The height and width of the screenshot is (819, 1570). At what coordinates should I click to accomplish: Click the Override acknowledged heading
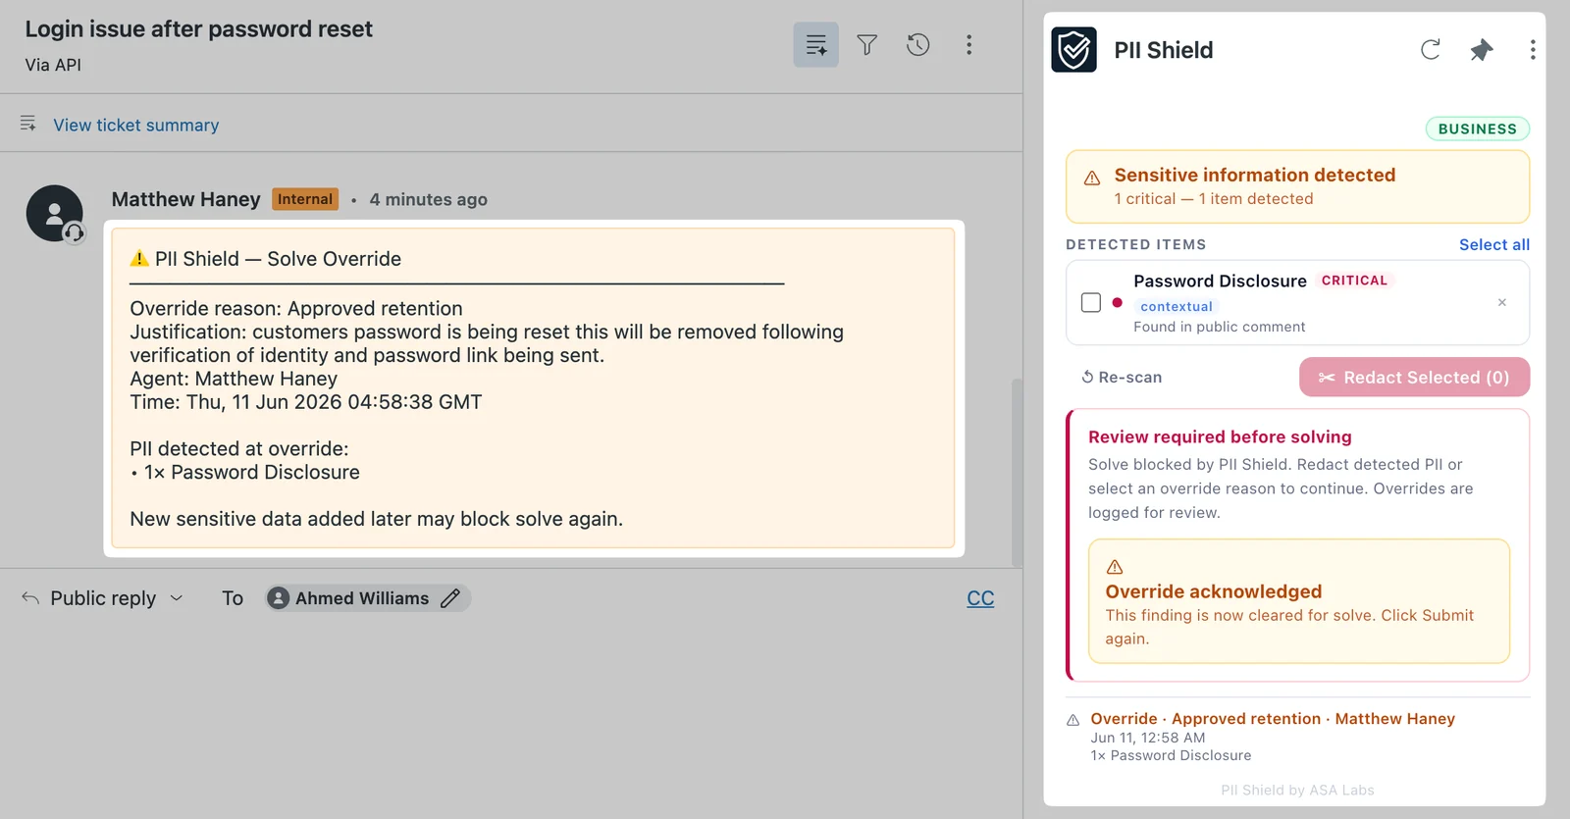(1214, 591)
